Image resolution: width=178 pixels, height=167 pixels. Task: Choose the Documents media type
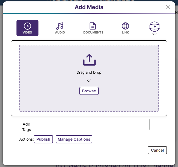click(93, 28)
